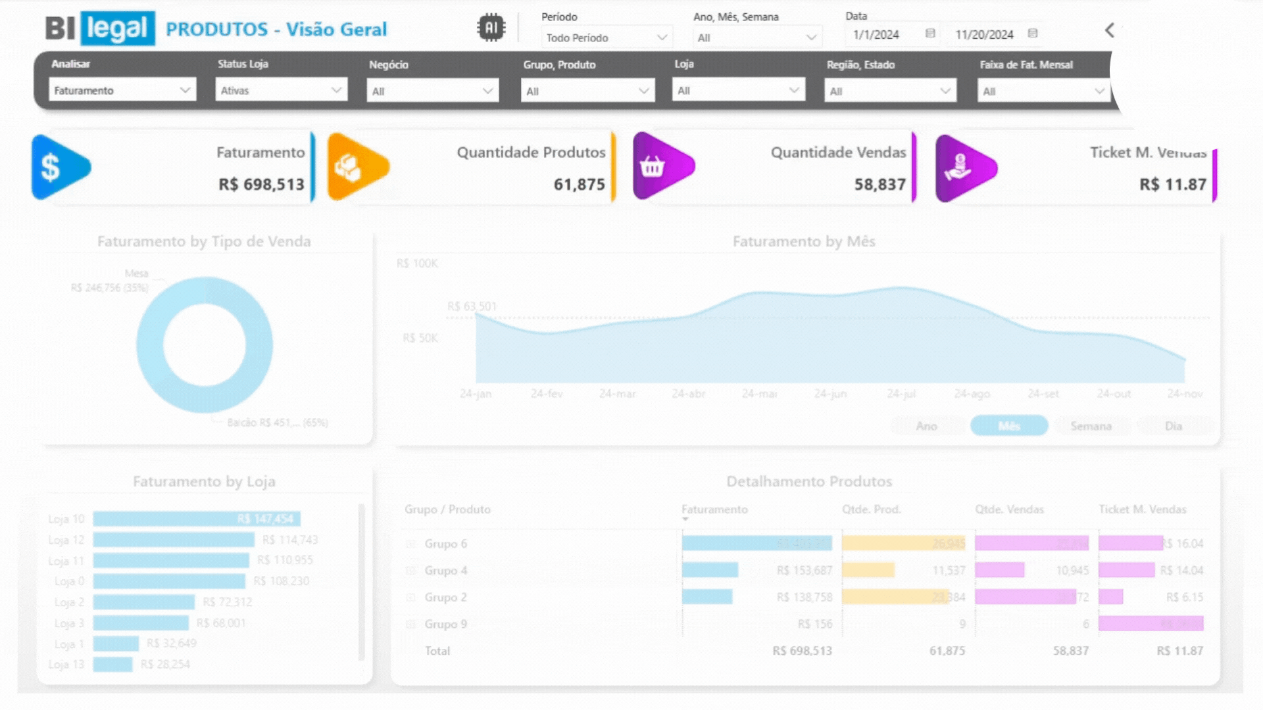Select the Mês granularity button
Image resolution: width=1263 pixels, height=710 pixels.
pyautogui.click(x=1008, y=426)
